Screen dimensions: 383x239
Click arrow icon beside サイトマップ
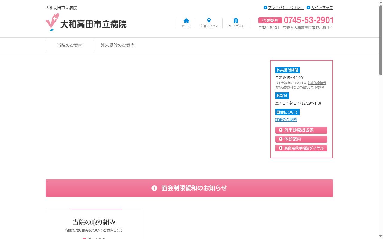308,7
